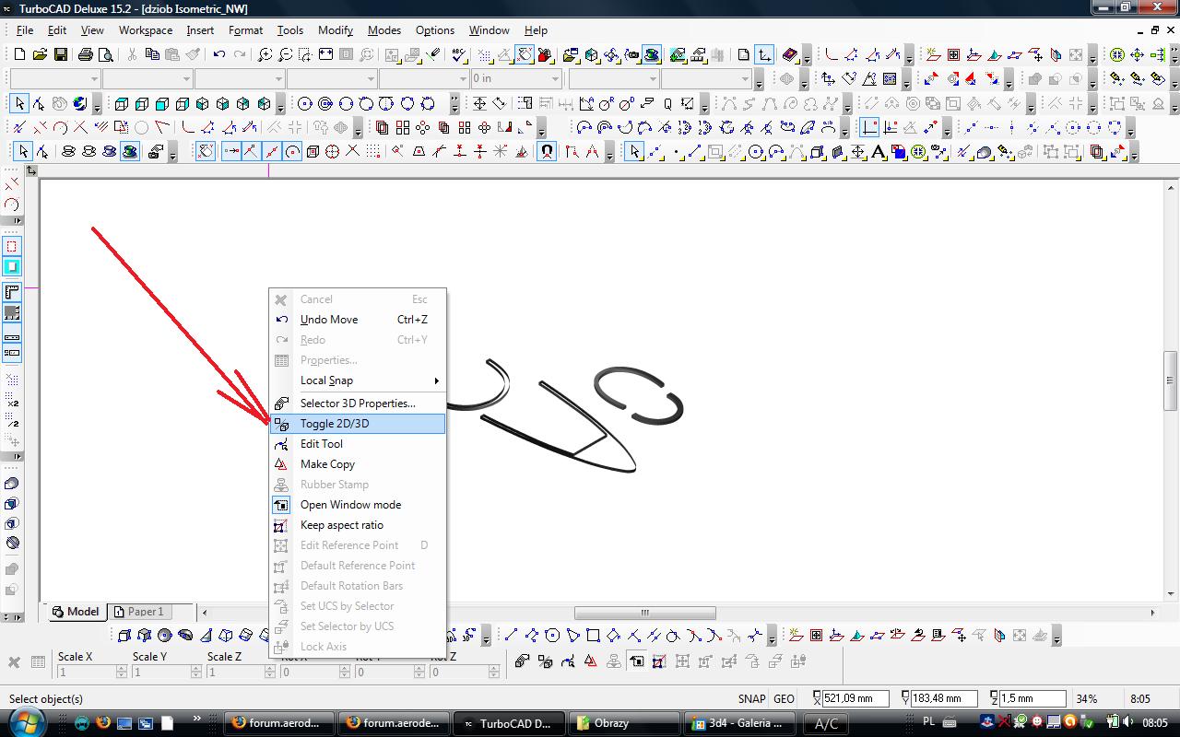
Task: Toggle Keep aspect ratio in context menu
Action: (341, 525)
